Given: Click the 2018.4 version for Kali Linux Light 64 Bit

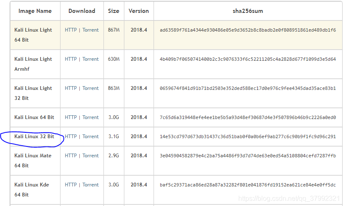Looking at the screenshot, I should pos(139,30).
